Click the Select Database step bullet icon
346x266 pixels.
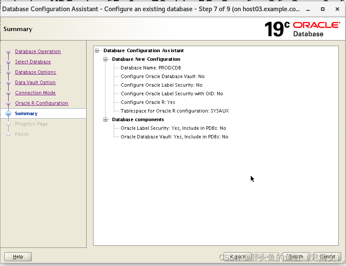[8, 62]
